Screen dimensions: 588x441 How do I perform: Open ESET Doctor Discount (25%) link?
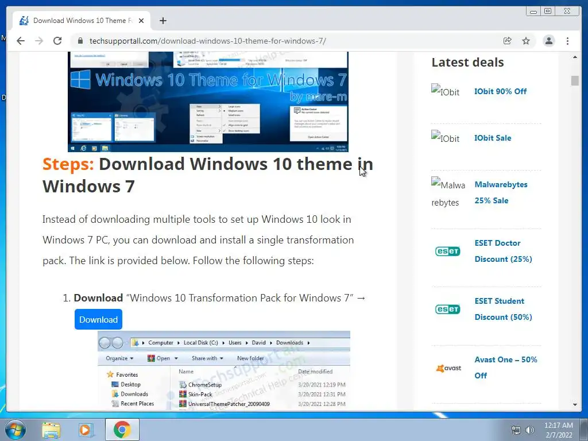click(x=503, y=251)
